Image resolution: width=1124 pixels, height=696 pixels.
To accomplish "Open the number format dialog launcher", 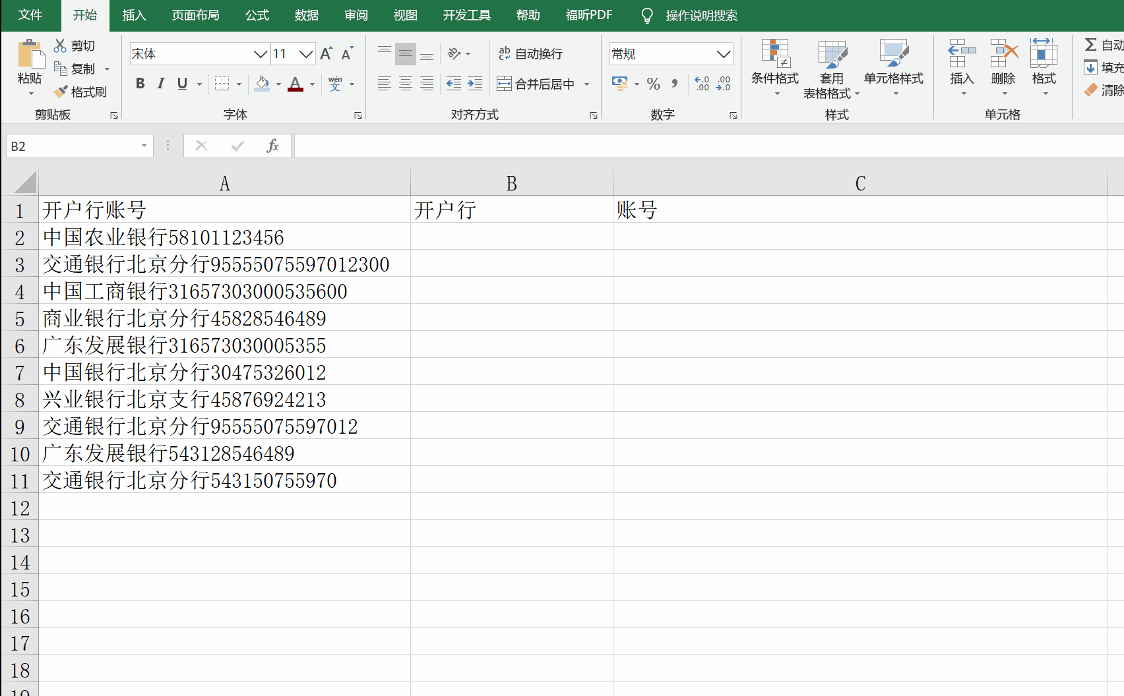I will [734, 115].
